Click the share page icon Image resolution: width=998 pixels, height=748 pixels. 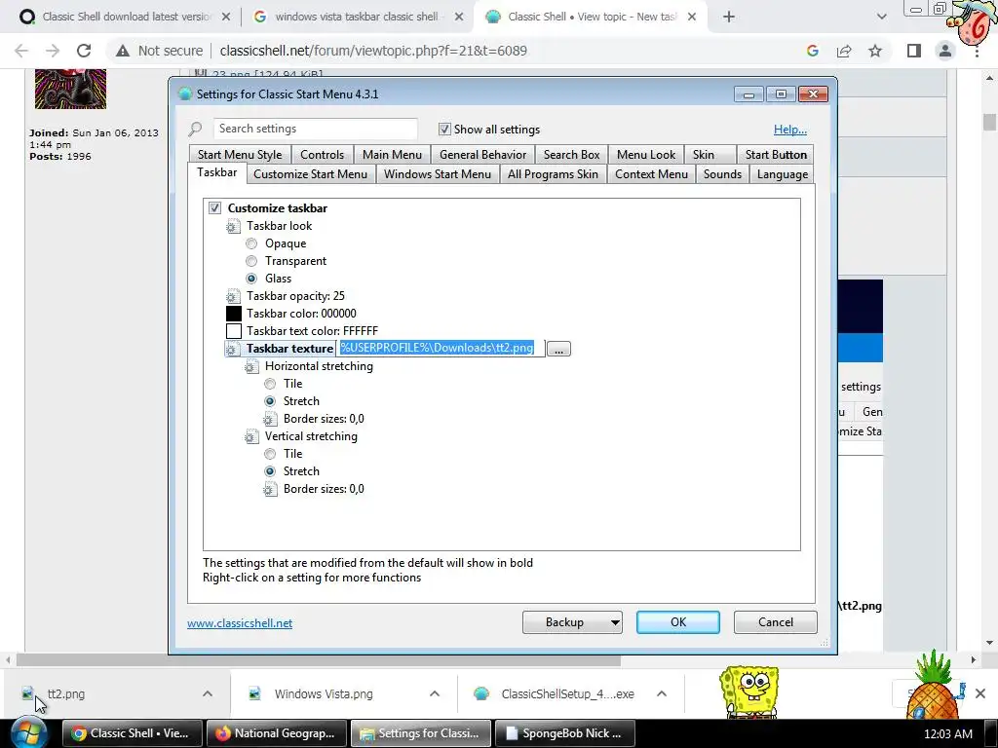(844, 51)
